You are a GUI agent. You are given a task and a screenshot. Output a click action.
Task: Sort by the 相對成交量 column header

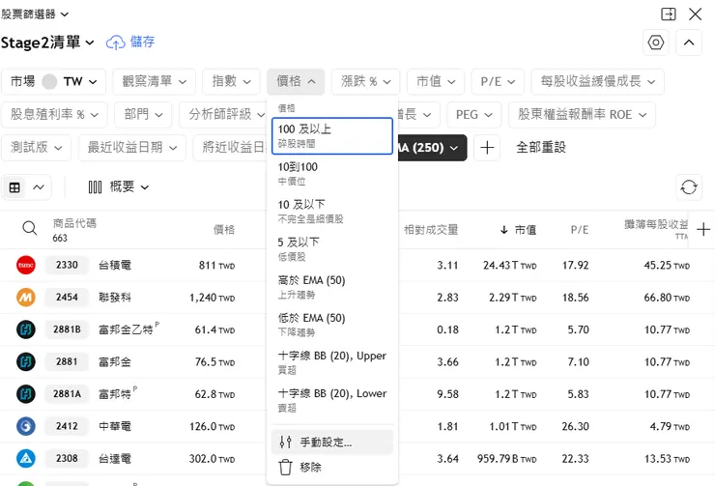coord(431,230)
